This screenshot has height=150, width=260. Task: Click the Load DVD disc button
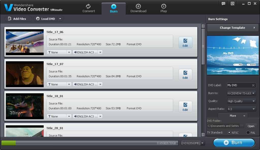[x=46, y=19]
